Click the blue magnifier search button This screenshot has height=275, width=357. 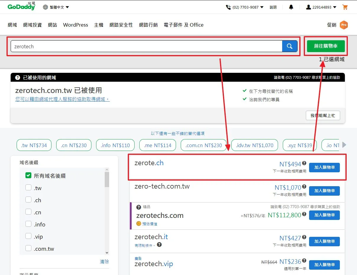(290, 46)
